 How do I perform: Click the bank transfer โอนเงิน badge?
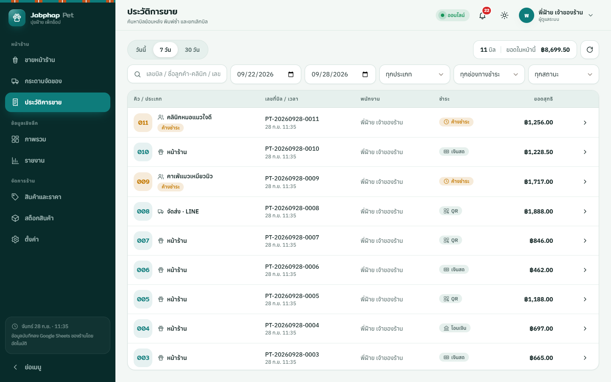(455, 328)
